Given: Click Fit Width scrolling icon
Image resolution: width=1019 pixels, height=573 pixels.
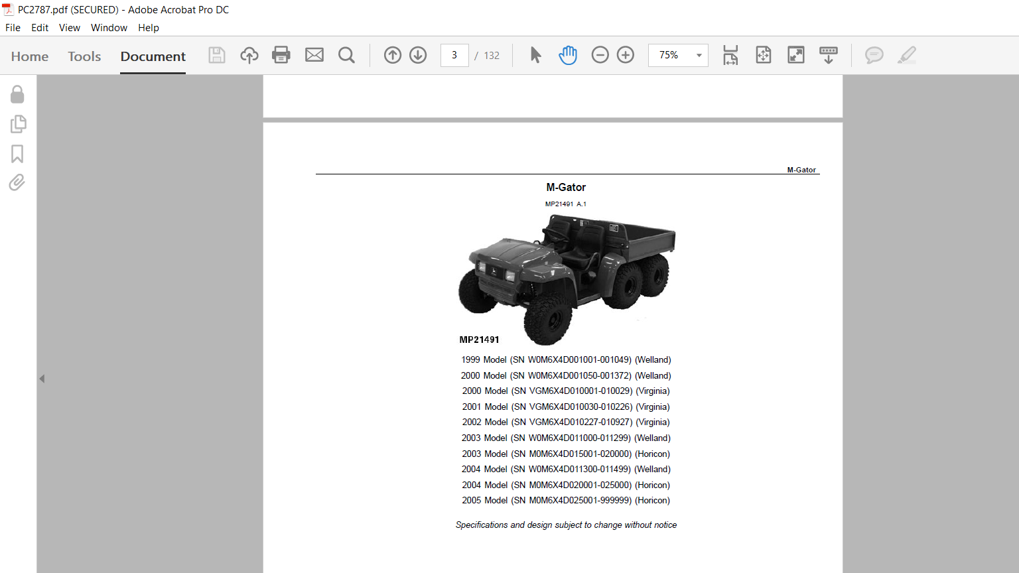Looking at the screenshot, I should 730,55.
